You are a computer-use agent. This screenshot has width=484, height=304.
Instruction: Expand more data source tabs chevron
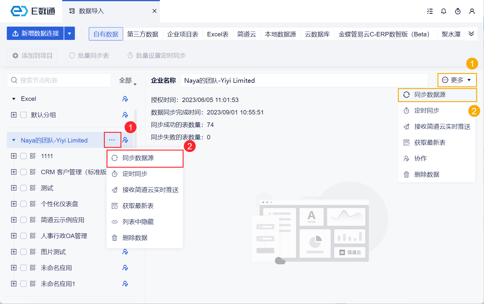point(471,34)
